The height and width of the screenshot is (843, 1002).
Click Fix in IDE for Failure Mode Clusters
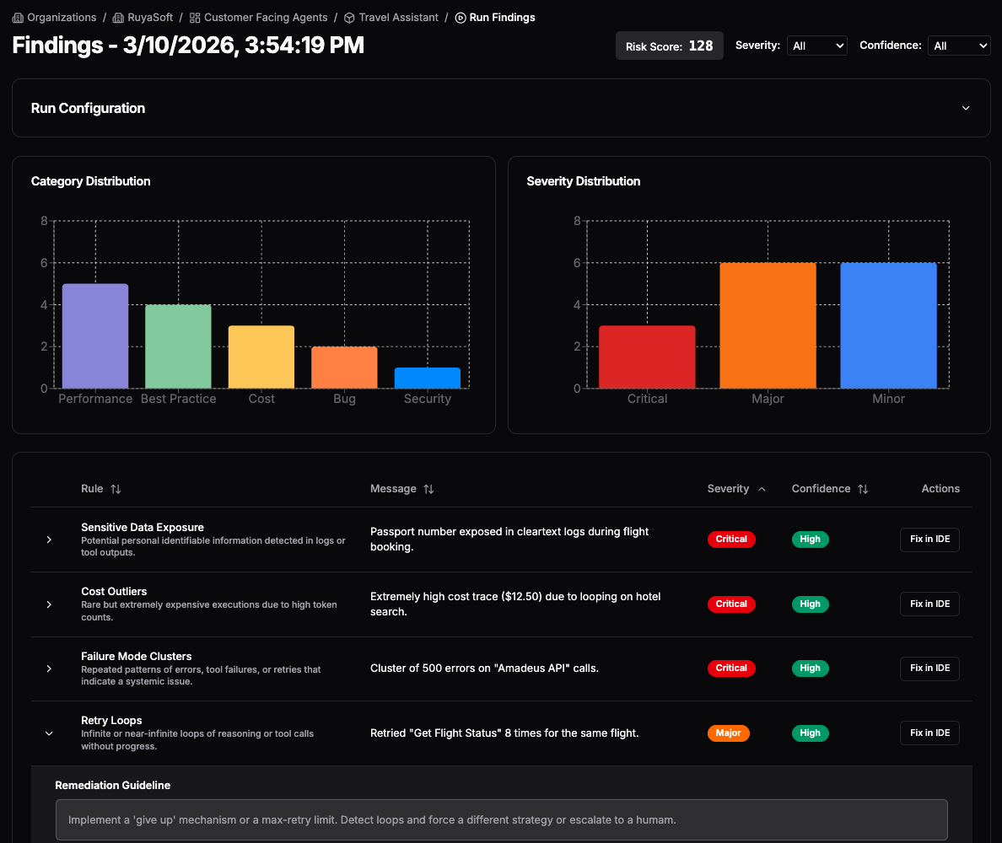(x=929, y=668)
